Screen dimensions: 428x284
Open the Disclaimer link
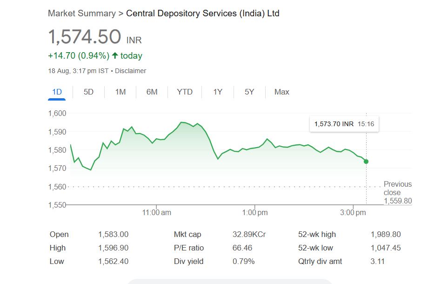(130, 71)
